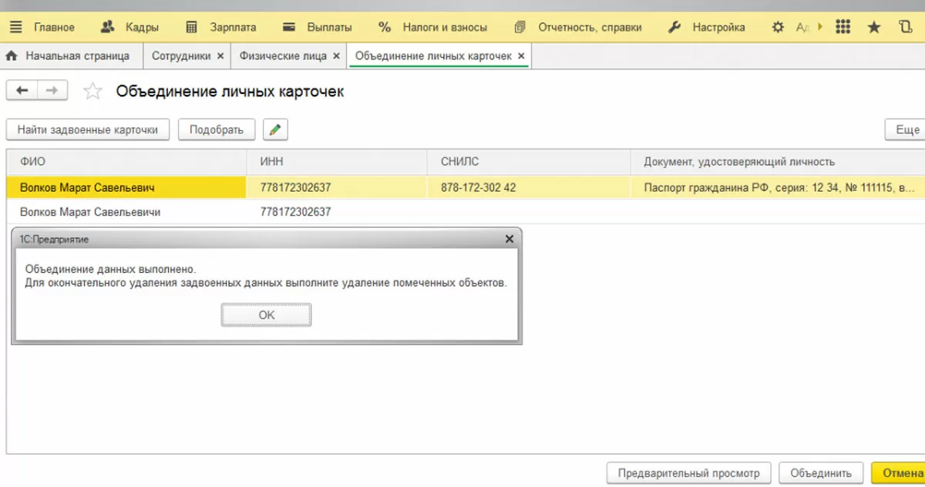The width and height of the screenshot is (925, 487).
Task: Open the Настройка section
Action: (706, 27)
